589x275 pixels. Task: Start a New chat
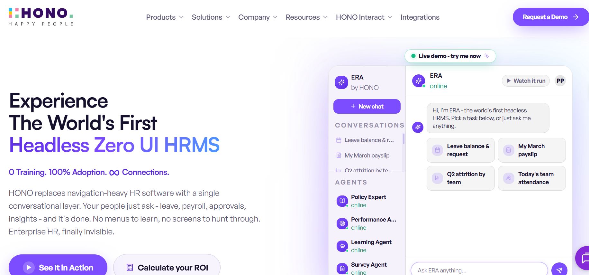pyautogui.click(x=367, y=106)
